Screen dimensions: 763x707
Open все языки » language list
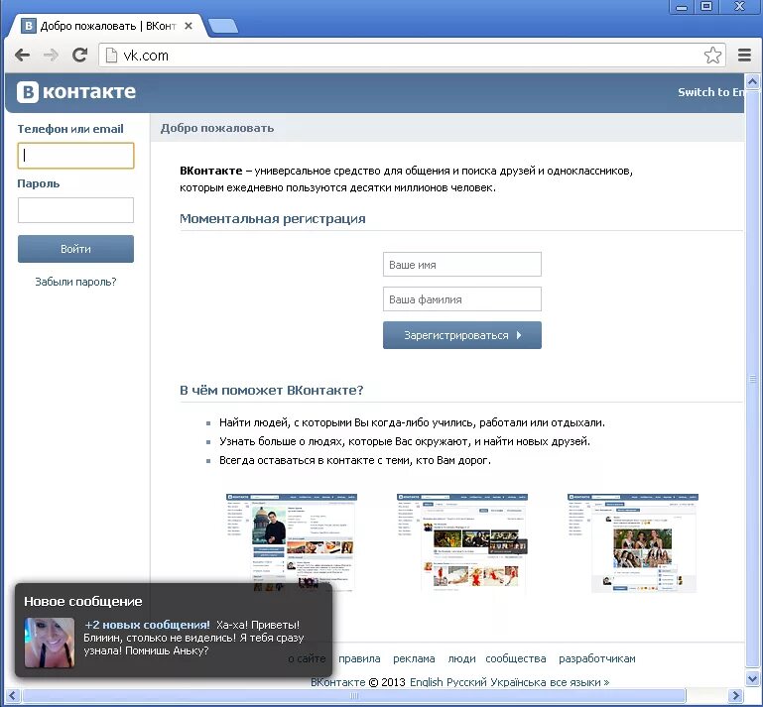coord(579,682)
